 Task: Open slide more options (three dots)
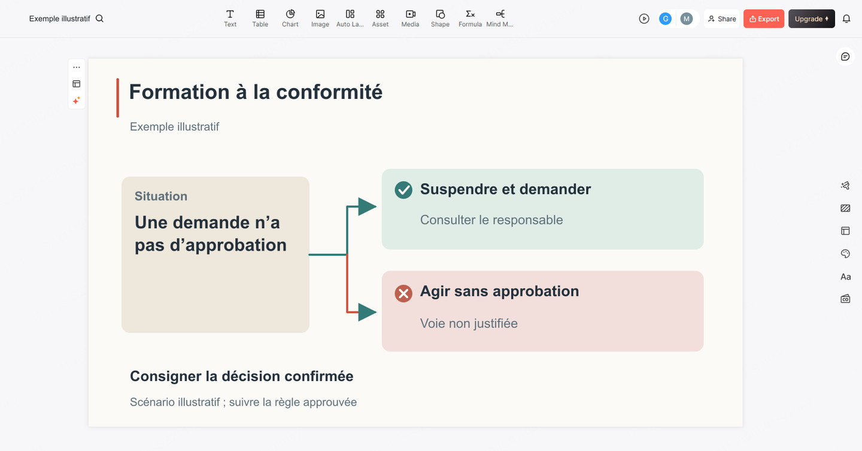(77, 68)
